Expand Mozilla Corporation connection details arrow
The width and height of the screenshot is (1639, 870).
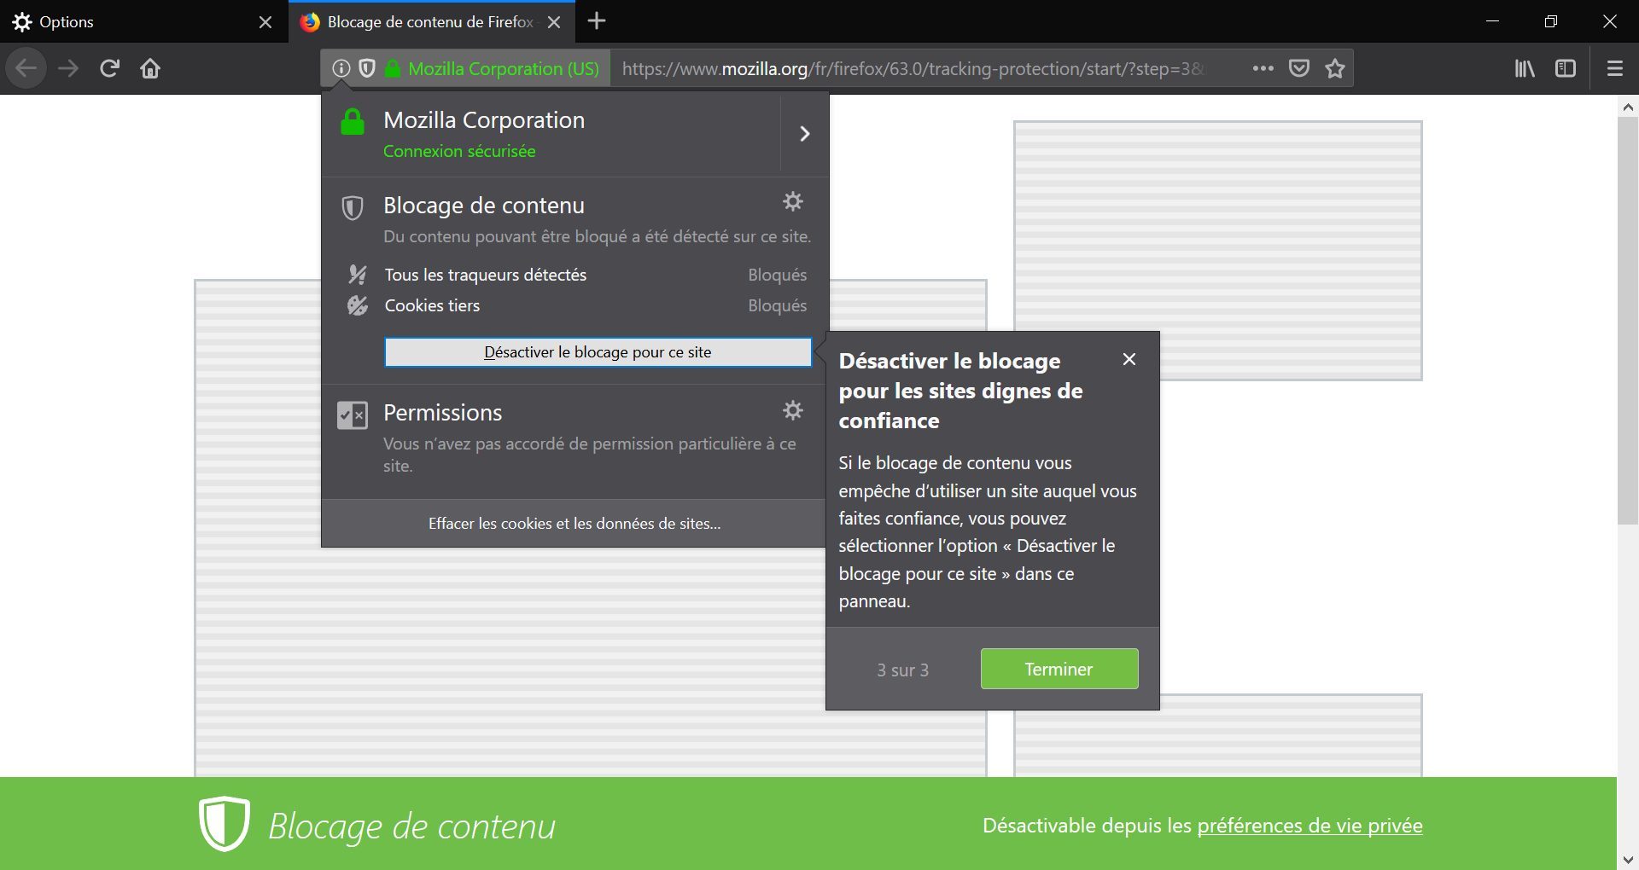[x=804, y=134]
